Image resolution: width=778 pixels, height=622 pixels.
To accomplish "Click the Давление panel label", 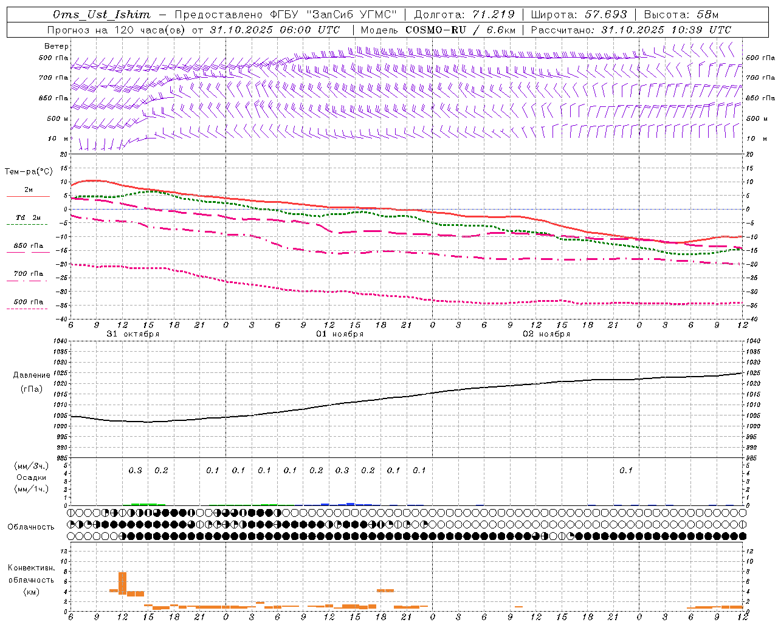I will click(x=31, y=375).
